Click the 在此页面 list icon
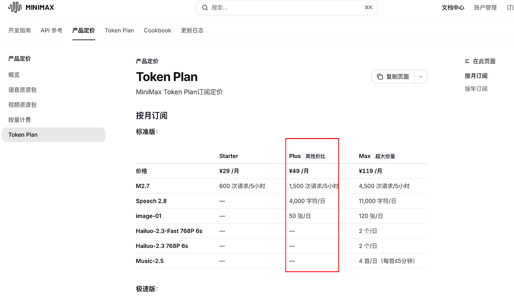Screen dimensions: 514x307 coord(467,61)
